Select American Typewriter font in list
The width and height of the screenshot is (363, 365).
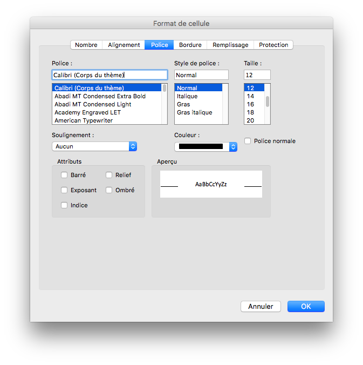click(84, 120)
